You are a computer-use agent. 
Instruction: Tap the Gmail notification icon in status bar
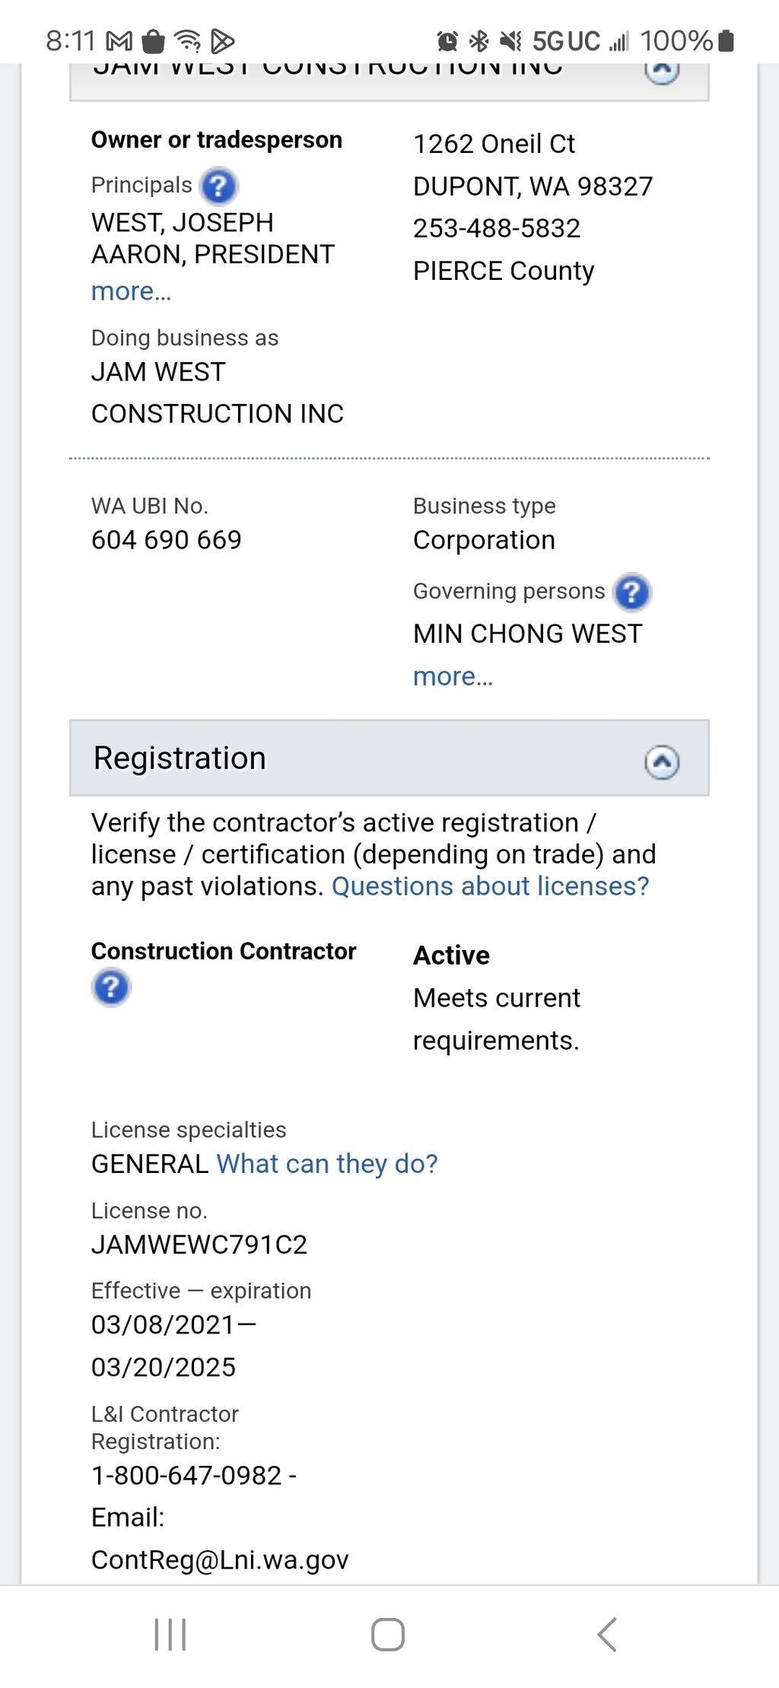coord(119,41)
